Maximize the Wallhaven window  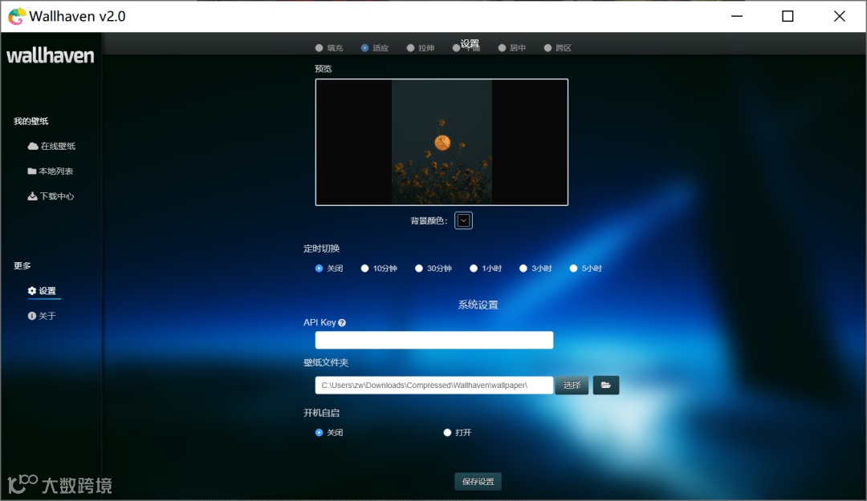coord(788,16)
